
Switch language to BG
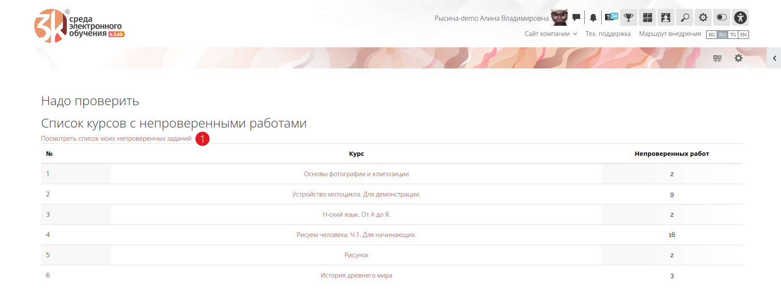[712, 35]
